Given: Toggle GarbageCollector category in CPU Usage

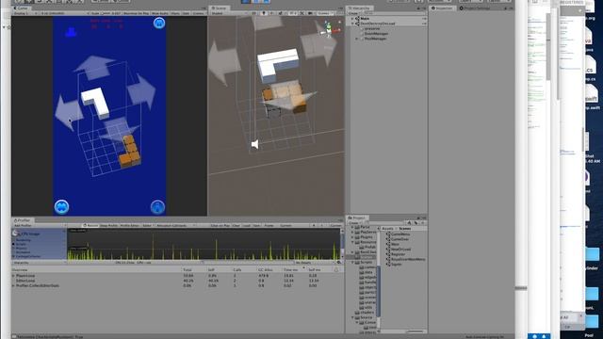Looking at the screenshot, I should pos(27,256).
